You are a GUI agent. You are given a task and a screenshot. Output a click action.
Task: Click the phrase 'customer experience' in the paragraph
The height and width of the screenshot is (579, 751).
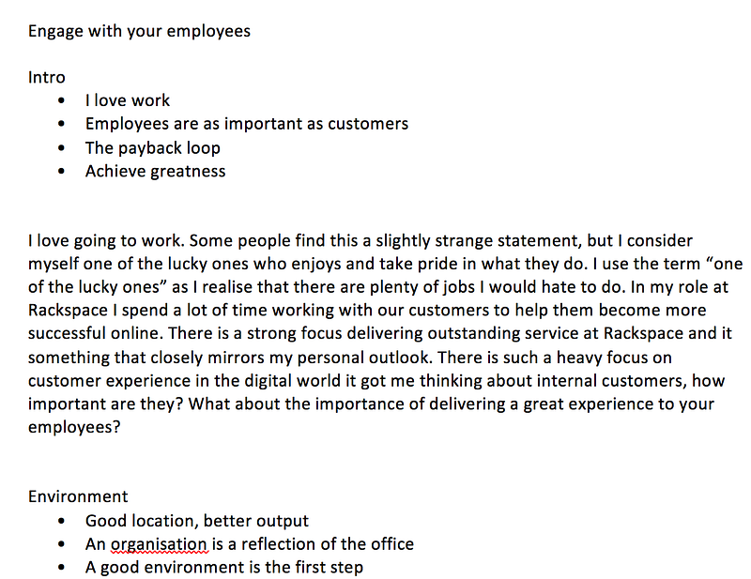[110, 381]
